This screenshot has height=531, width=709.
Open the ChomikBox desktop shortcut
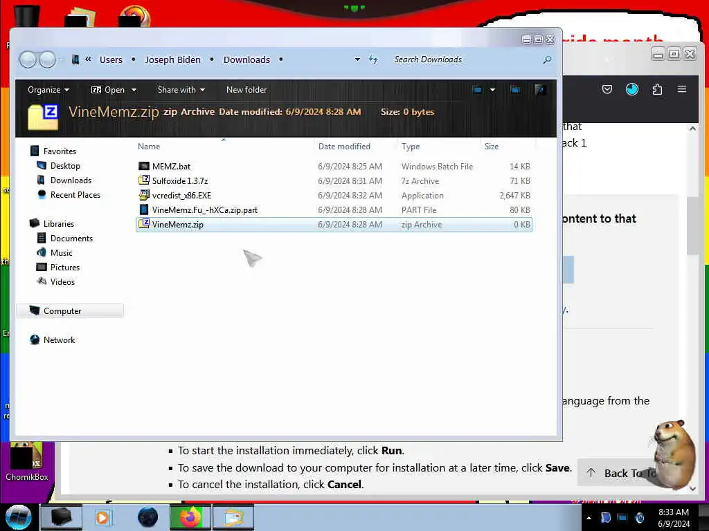point(27,461)
